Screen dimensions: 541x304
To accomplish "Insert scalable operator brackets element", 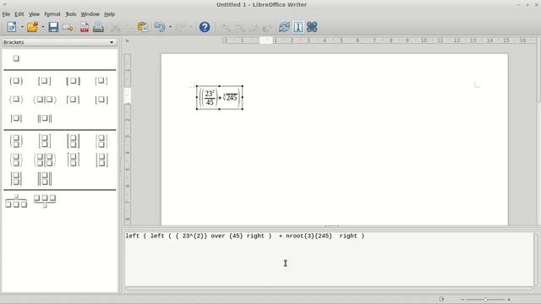I will pos(45,160).
